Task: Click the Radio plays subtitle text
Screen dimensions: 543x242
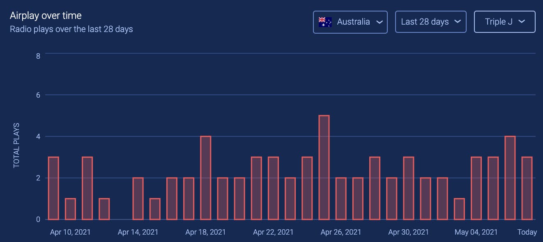Action: [71, 29]
